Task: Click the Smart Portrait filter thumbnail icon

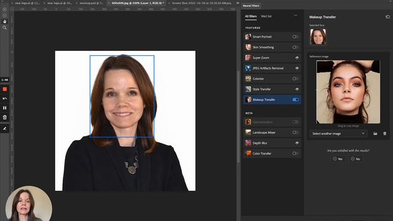Action: tap(248, 37)
